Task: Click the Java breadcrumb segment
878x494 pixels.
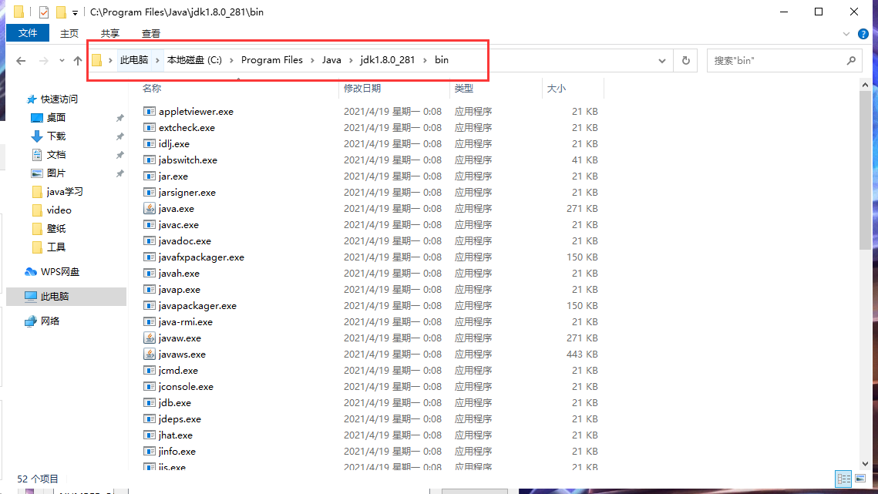Action: point(331,60)
